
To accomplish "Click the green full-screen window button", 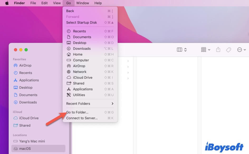I will point(26,50).
